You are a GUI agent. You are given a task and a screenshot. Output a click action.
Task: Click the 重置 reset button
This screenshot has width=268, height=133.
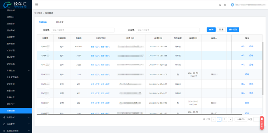point(221,30)
